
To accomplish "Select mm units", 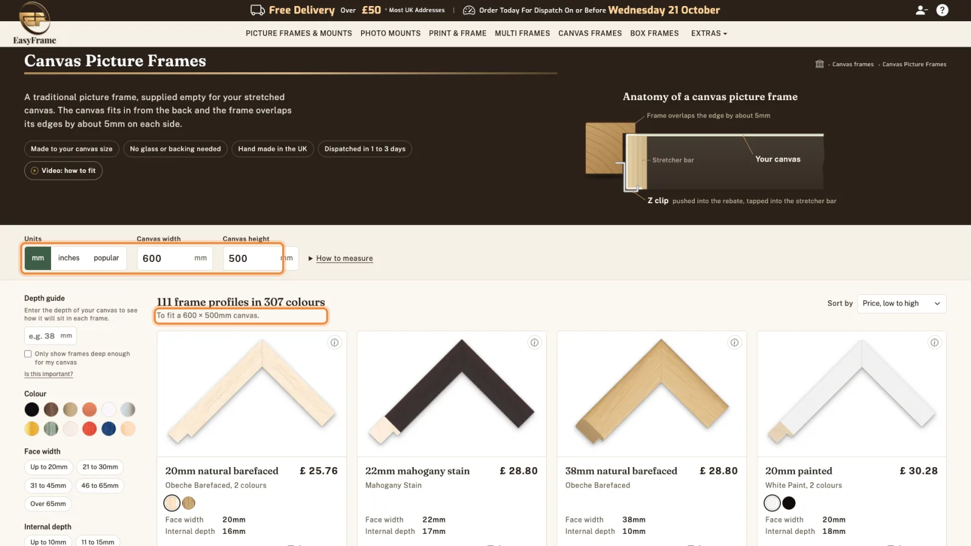I will pyautogui.click(x=38, y=258).
